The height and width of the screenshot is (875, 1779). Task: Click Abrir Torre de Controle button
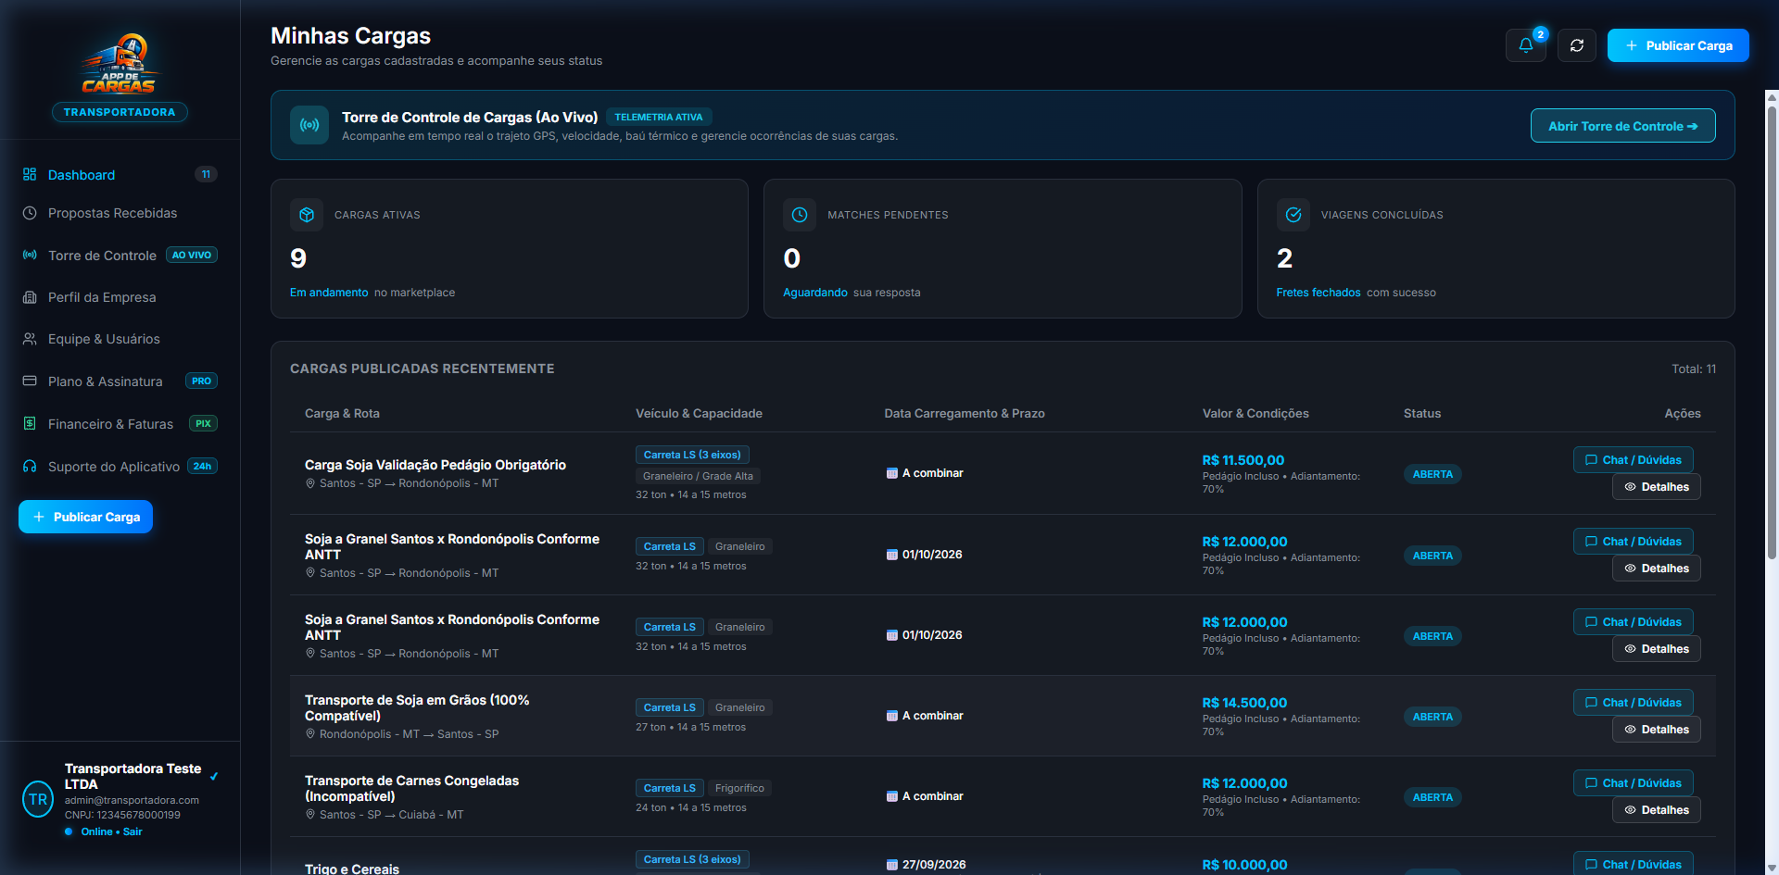tap(1622, 126)
